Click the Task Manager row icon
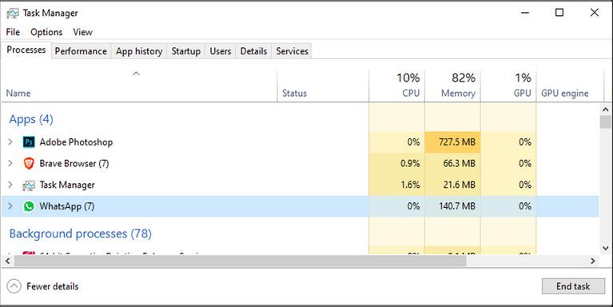The image size is (613, 307). point(29,185)
